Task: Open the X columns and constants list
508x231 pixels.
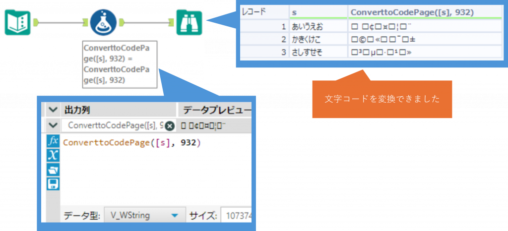Action: [53, 155]
